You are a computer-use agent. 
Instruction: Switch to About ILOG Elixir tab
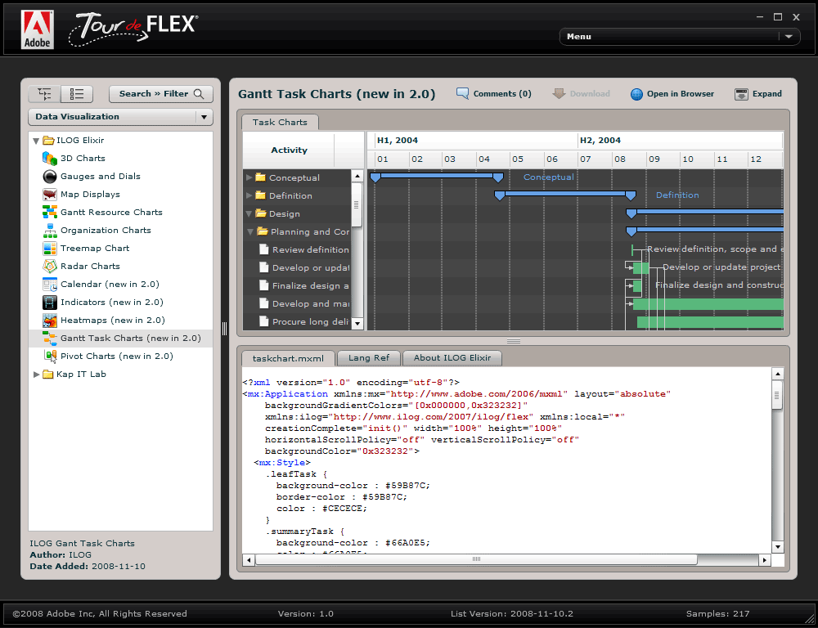pyautogui.click(x=452, y=358)
